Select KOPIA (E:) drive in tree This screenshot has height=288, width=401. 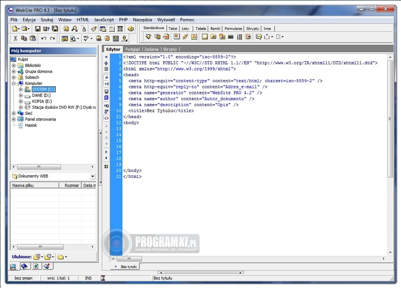[x=42, y=101]
